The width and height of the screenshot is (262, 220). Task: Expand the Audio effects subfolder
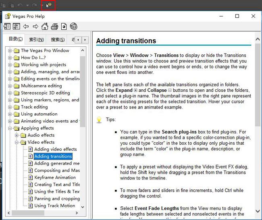tap(17, 135)
